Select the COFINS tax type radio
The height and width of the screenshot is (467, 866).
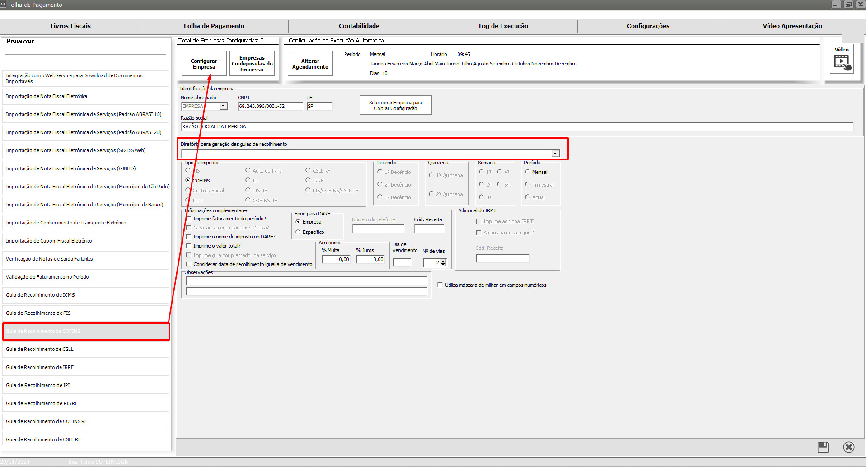pyautogui.click(x=187, y=180)
